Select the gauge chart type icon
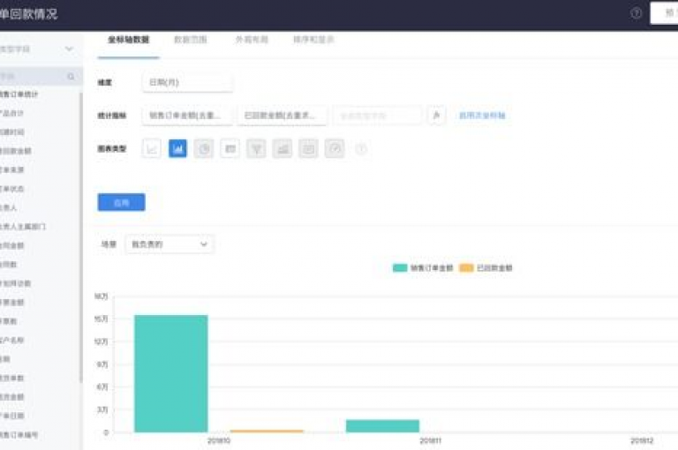The height and width of the screenshot is (450, 678). coord(335,149)
